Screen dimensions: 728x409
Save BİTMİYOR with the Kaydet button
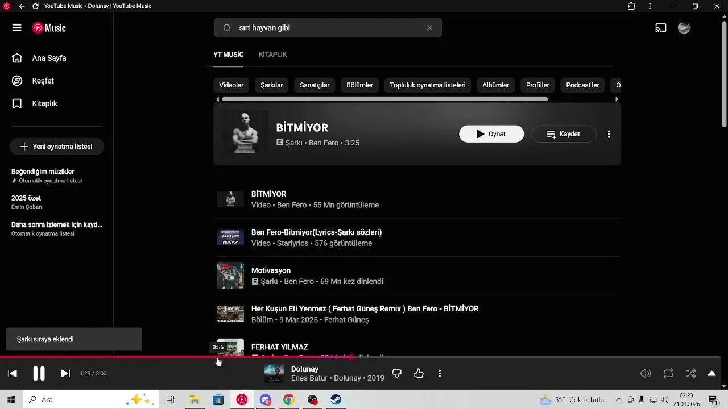(564, 134)
